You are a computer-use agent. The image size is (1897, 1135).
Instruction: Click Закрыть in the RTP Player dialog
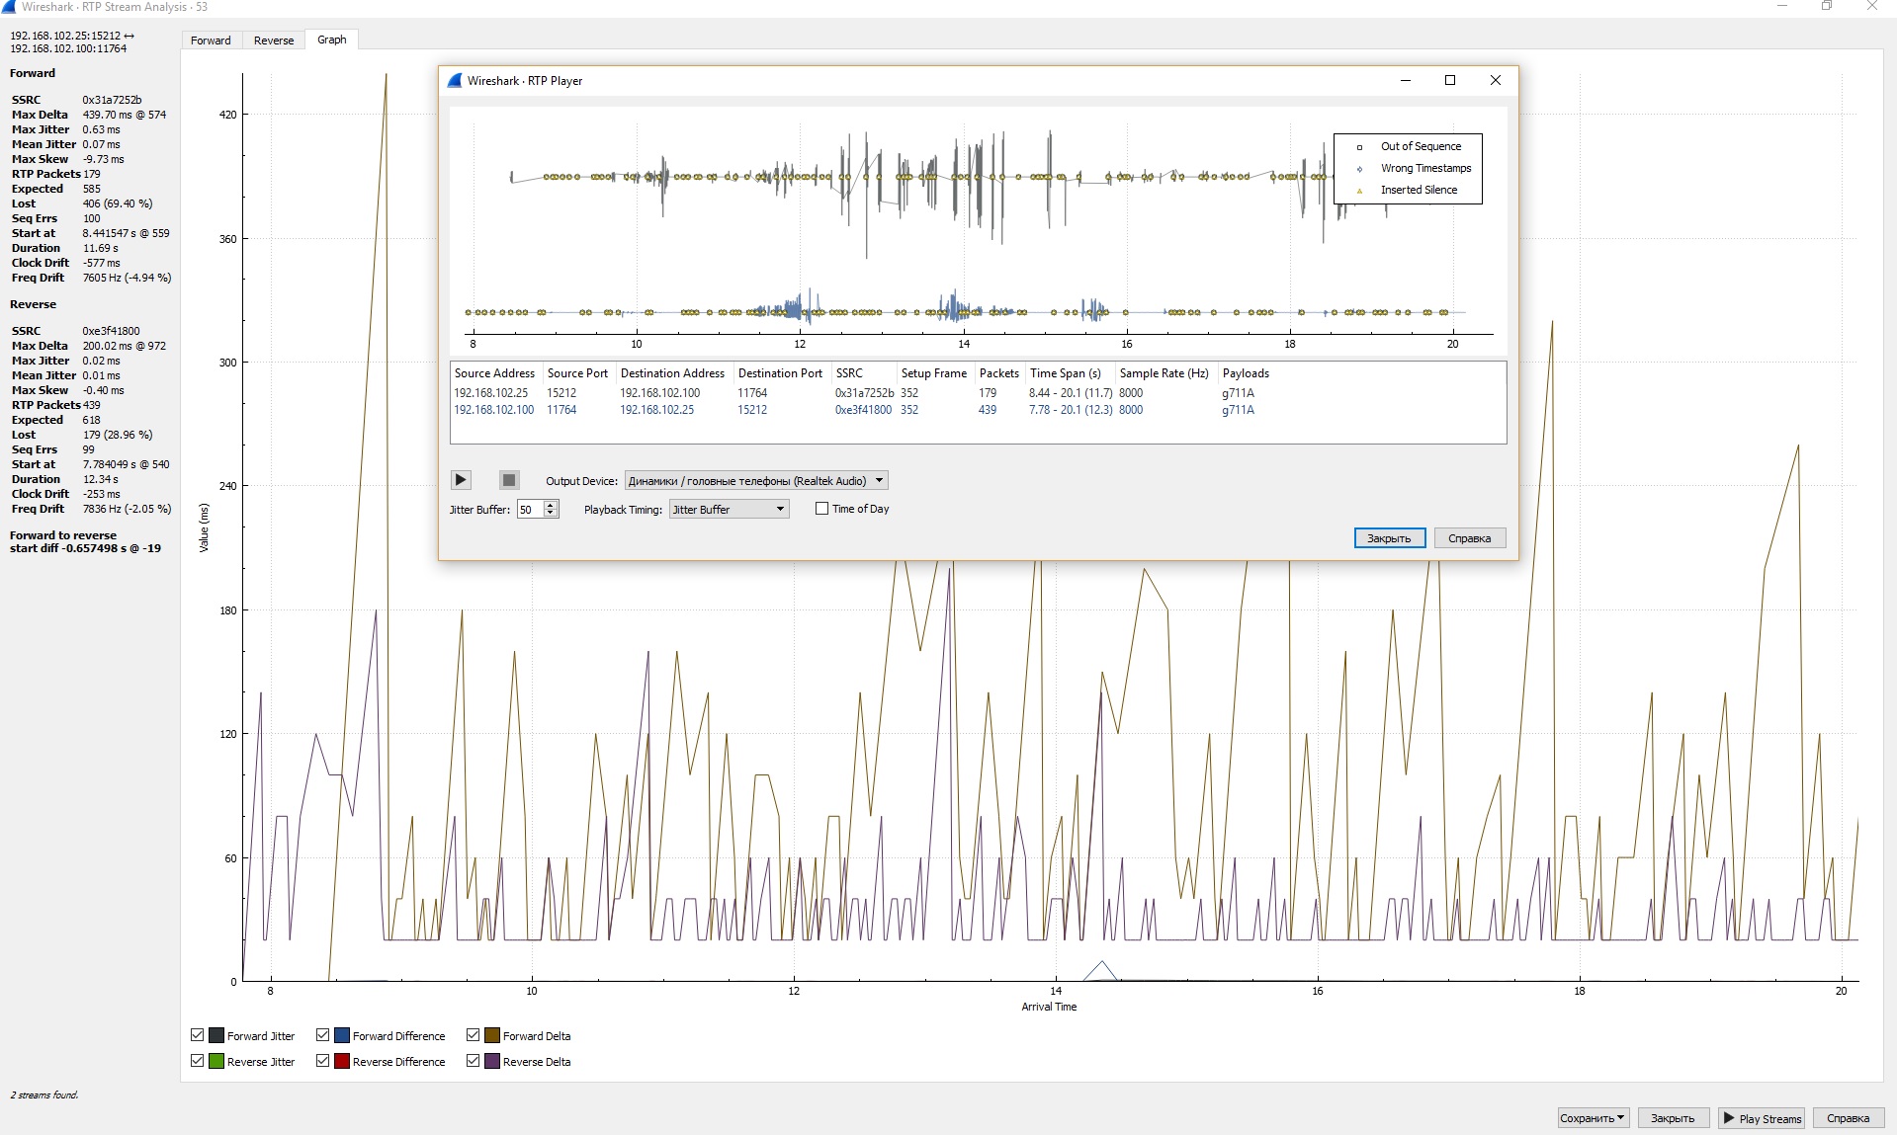click(x=1389, y=538)
